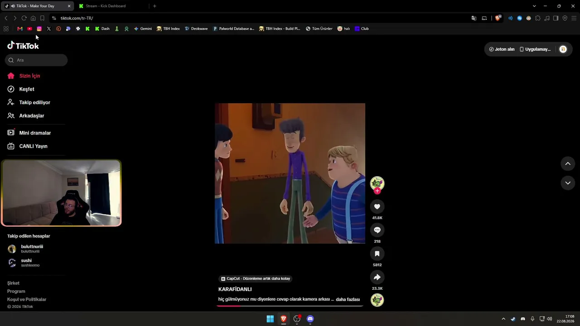The height and width of the screenshot is (326, 580).
Task: Open the comments showing 218
Action: click(x=377, y=230)
